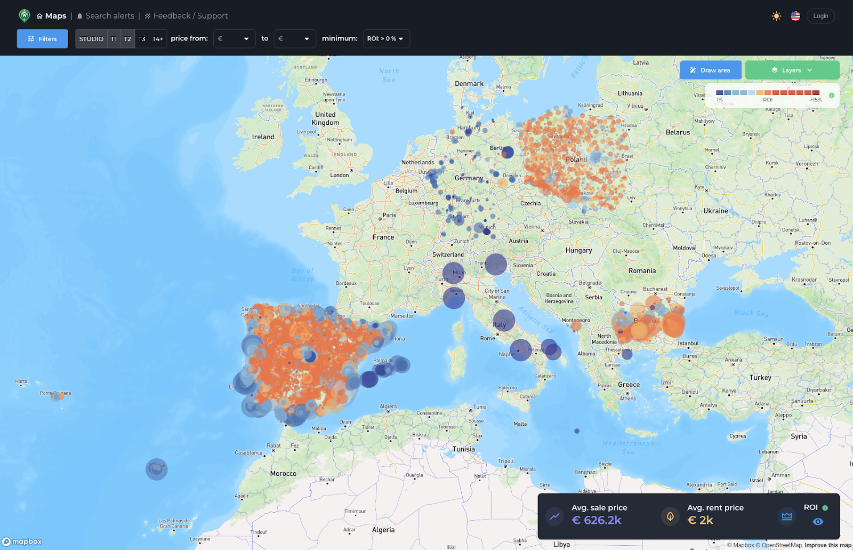Click the green map-pin site logo

(25, 15)
